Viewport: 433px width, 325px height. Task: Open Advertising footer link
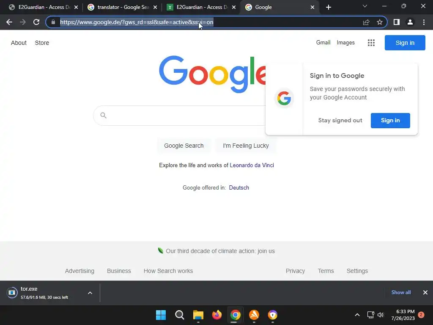(x=79, y=271)
